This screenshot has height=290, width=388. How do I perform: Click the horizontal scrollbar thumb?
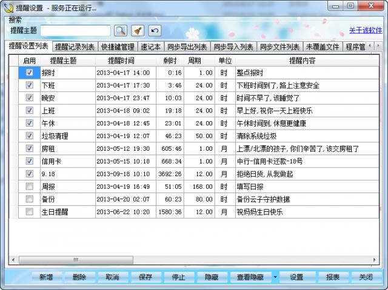tap(76, 259)
